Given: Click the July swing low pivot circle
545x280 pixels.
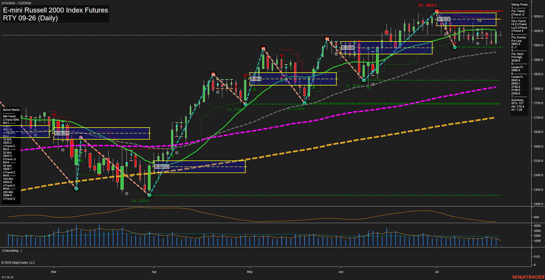Looking at the screenshot, I should pos(455,47).
